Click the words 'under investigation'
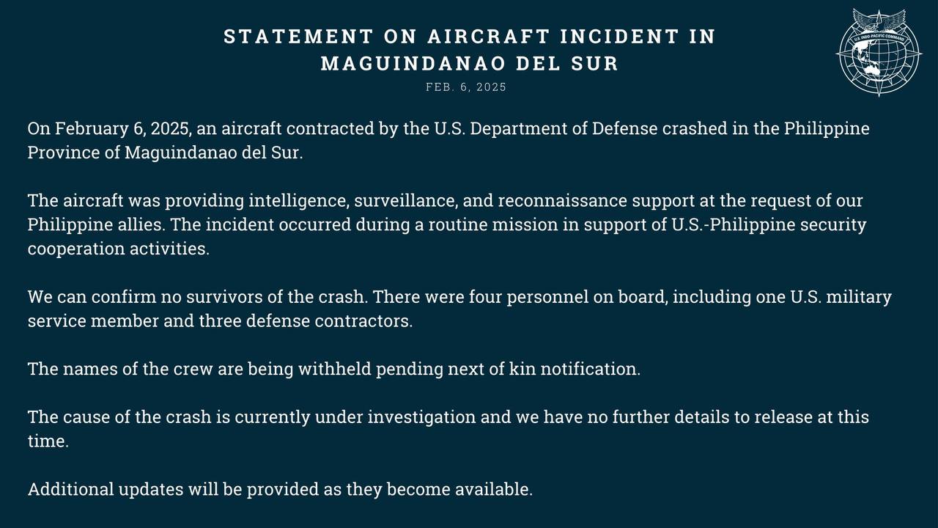Image resolution: width=938 pixels, height=528 pixels. pos(396,417)
